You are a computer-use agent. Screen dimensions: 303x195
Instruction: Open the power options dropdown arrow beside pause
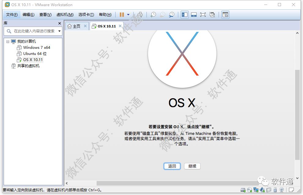128,15
